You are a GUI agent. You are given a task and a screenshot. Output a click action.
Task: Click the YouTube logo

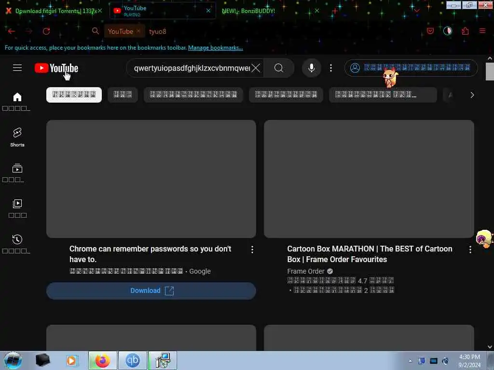click(56, 68)
